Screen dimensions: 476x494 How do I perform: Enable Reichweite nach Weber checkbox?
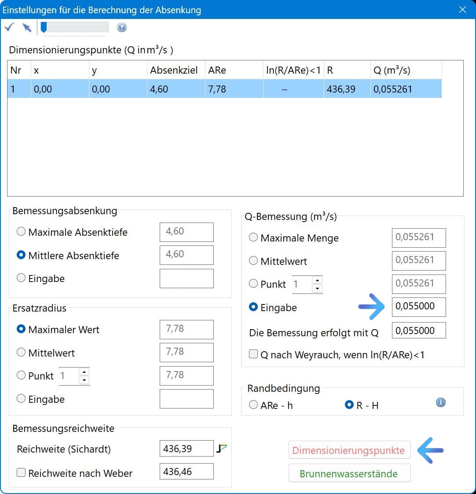coord(21,473)
